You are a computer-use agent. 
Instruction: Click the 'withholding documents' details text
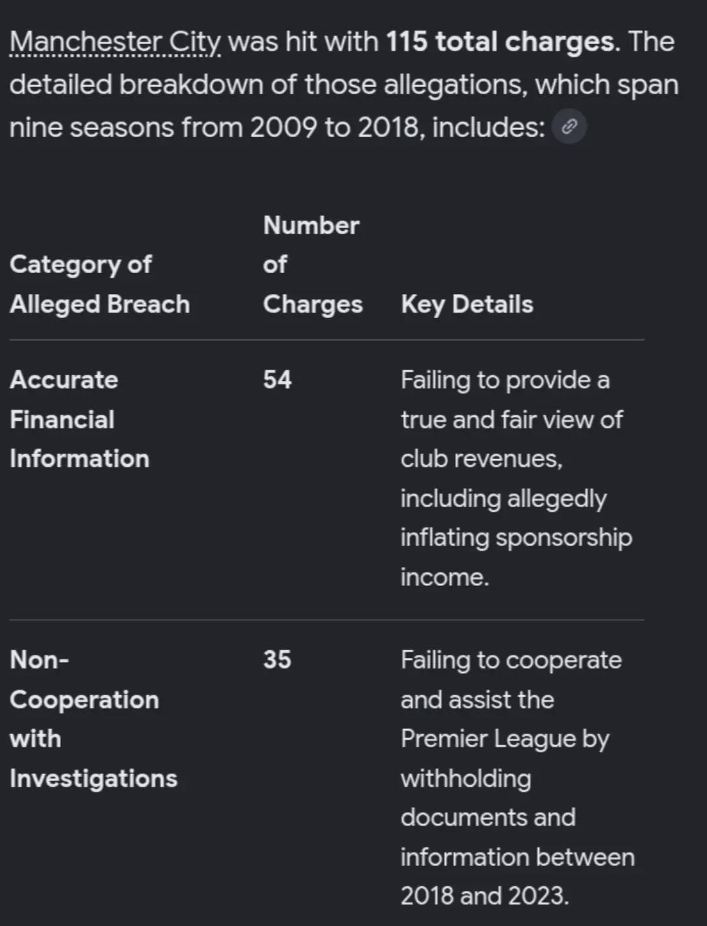(488, 798)
